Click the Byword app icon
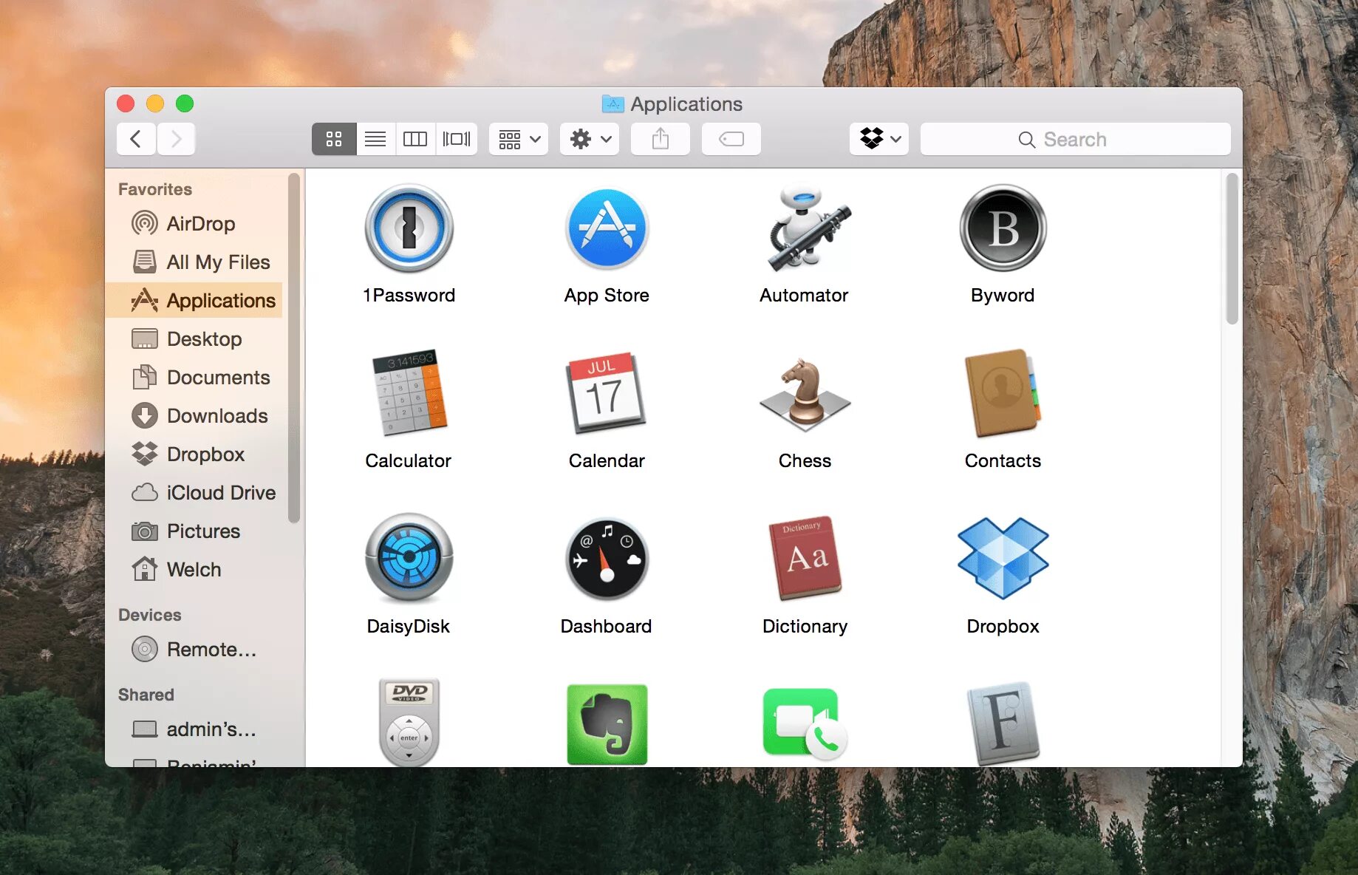This screenshot has width=1358, height=875. [1003, 228]
